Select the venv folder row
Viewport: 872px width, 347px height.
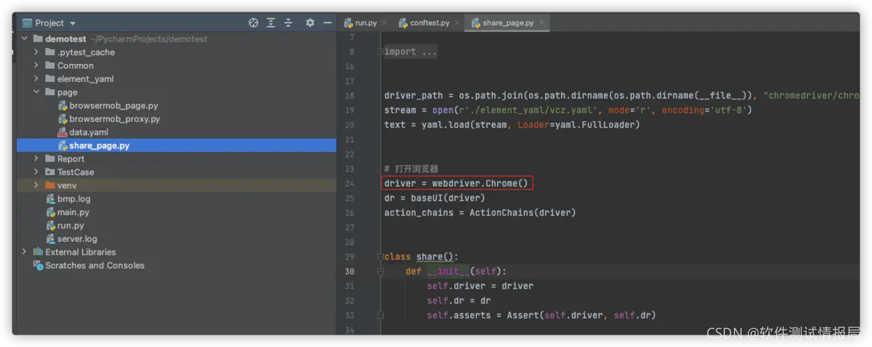(175, 185)
